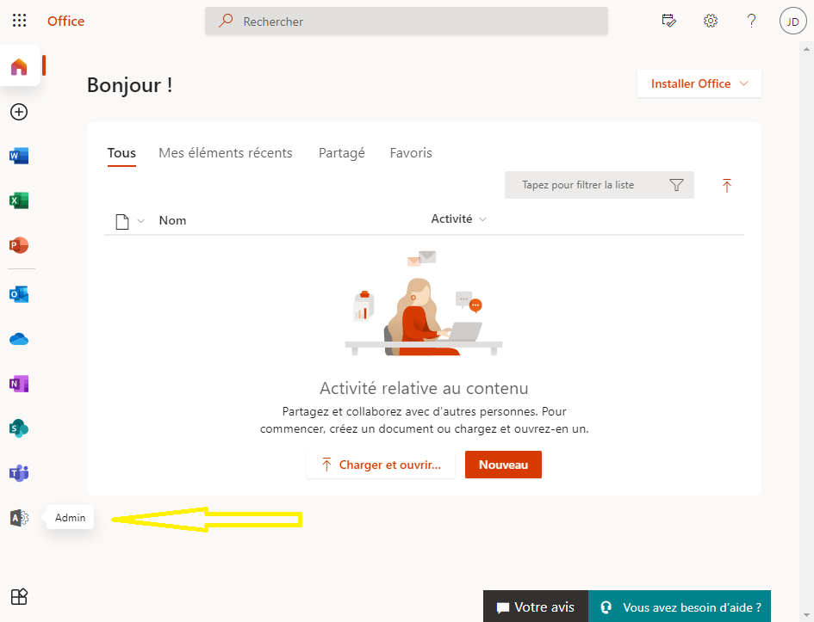This screenshot has width=814, height=622.
Task: Click Vous avez besoin d'aide button
Action: click(680, 607)
